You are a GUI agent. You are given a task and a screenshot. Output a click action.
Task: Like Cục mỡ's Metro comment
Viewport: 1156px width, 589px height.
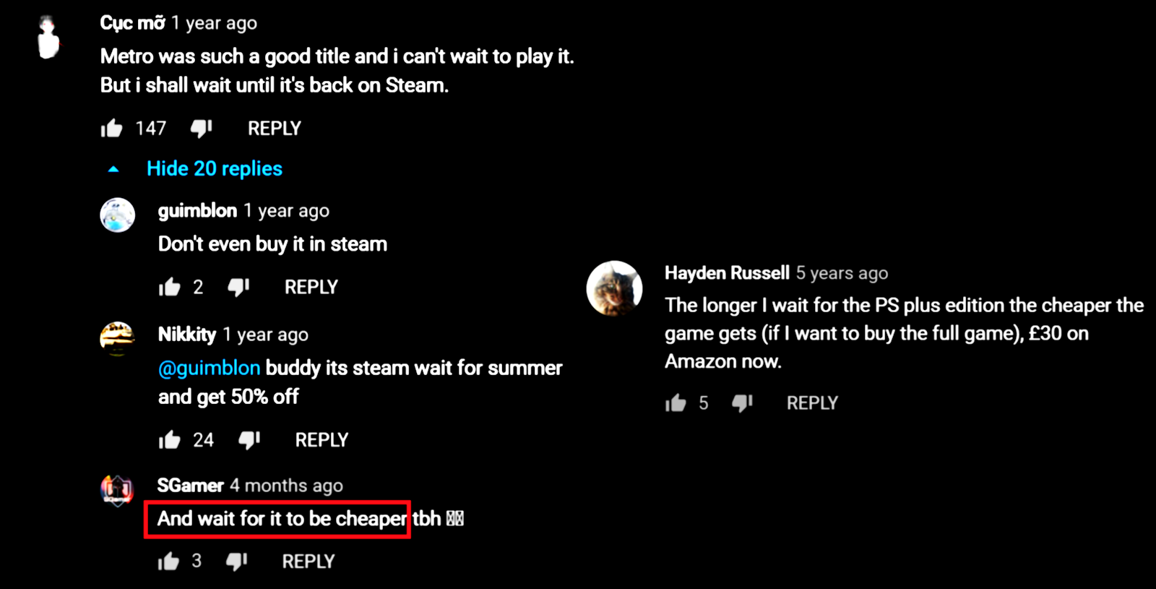pyautogui.click(x=111, y=129)
